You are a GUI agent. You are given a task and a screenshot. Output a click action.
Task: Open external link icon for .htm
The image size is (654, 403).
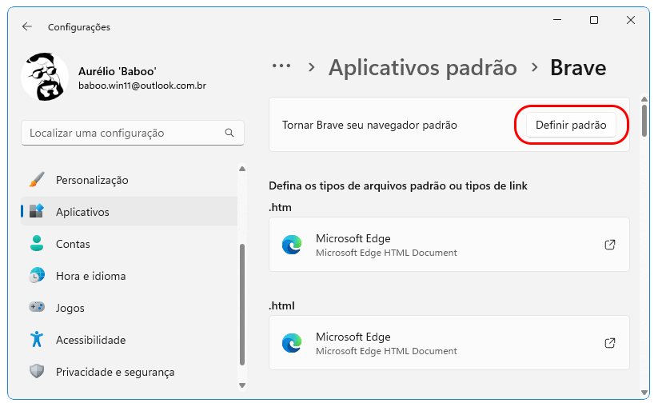609,245
